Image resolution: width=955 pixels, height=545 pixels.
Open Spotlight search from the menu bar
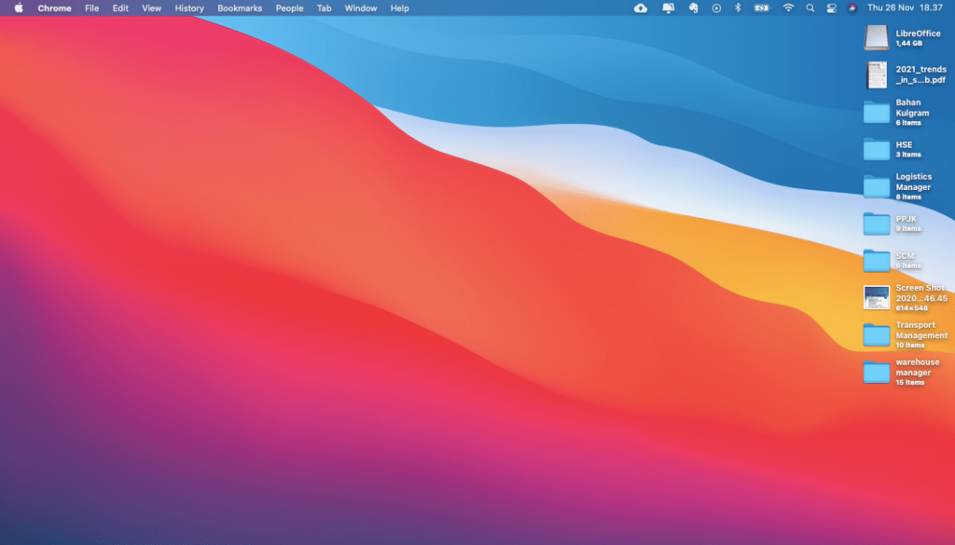(x=810, y=7)
